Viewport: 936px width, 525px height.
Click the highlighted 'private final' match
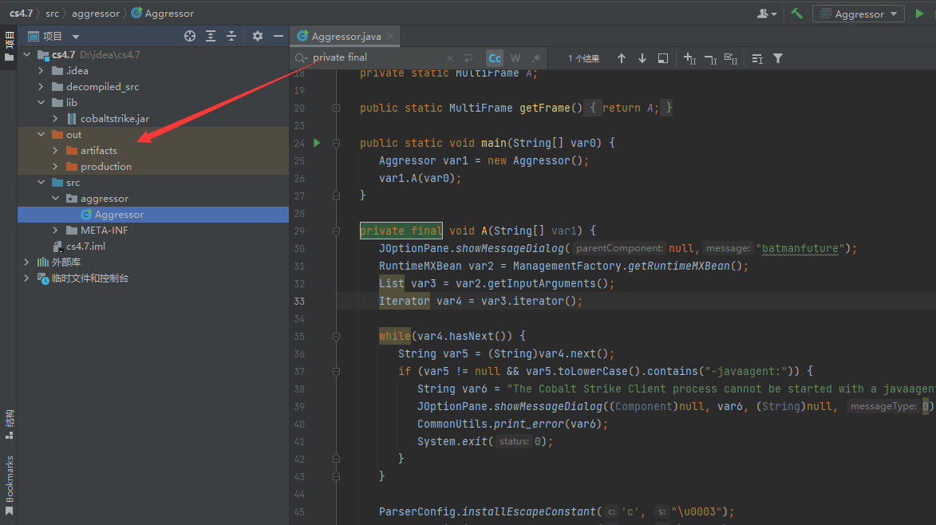[401, 231]
